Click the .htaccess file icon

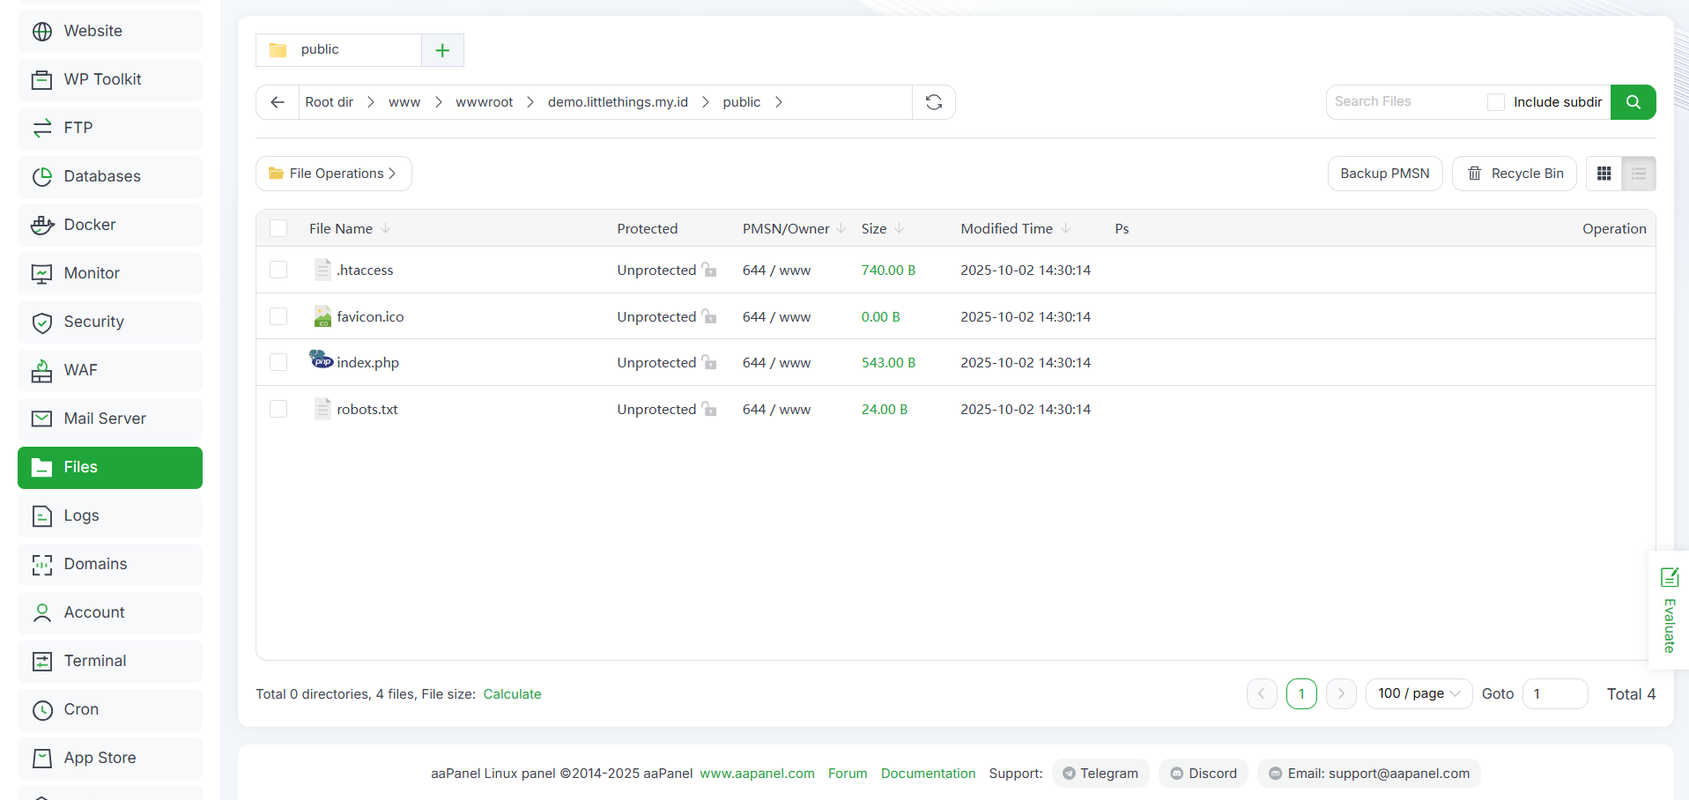coord(322,270)
